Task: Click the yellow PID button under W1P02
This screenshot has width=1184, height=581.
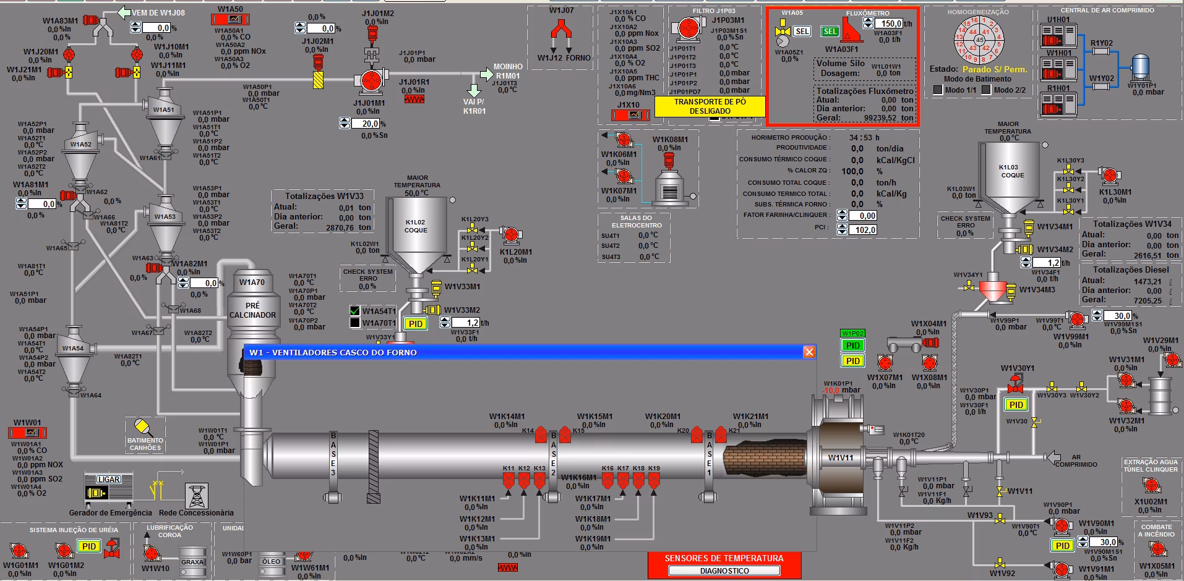Action: [853, 361]
